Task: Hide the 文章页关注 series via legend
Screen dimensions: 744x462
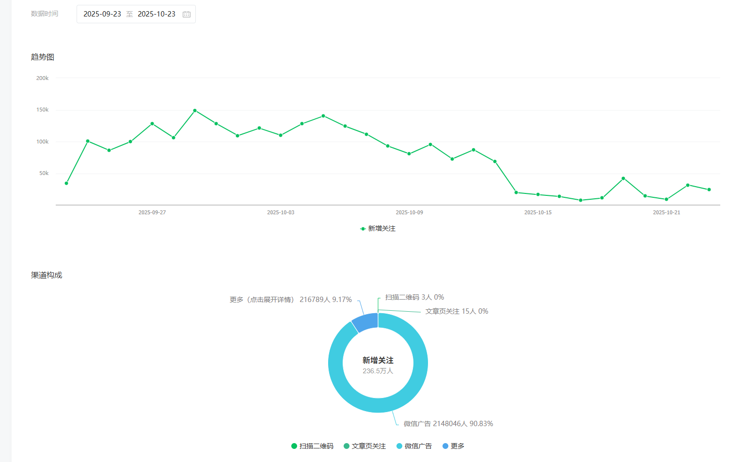Action: pos(364,446)
